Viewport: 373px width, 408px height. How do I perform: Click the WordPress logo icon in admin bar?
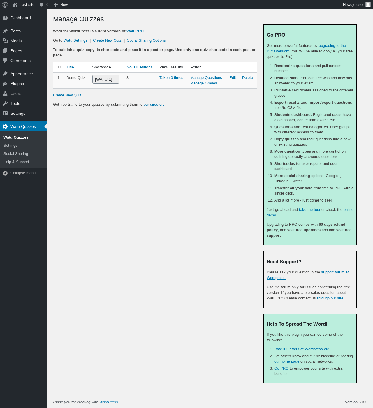pos(5,5)
